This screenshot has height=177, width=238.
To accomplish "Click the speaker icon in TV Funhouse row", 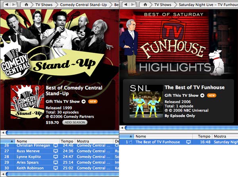I will point(131,142).
